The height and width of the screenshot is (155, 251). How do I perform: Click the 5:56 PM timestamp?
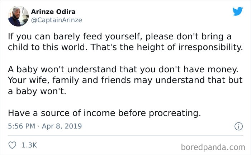22,126
